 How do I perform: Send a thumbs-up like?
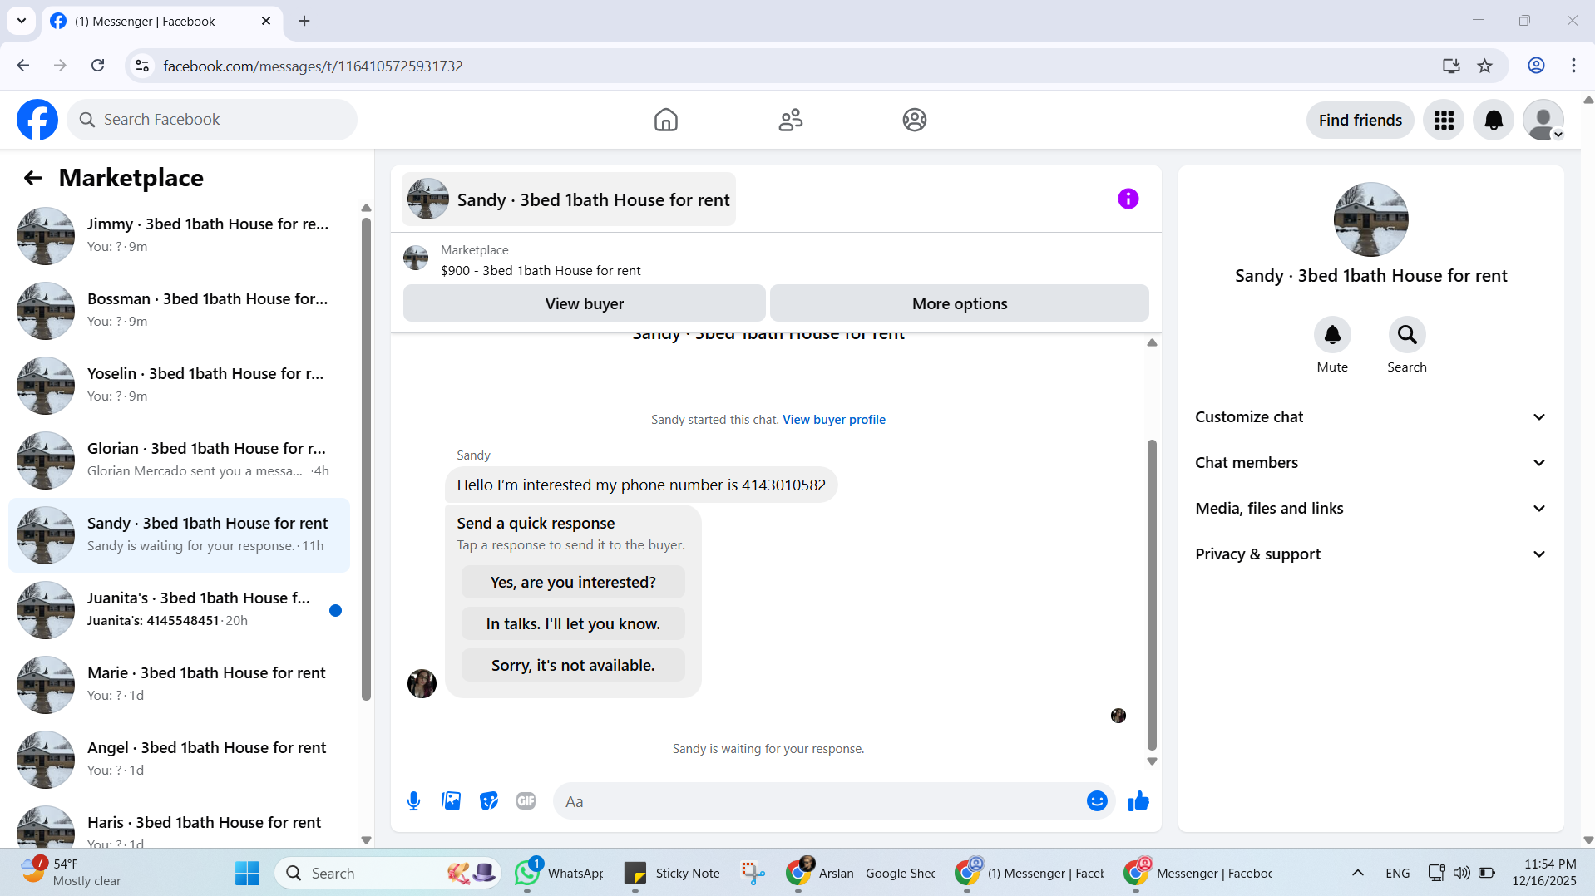pos(1138,801)
